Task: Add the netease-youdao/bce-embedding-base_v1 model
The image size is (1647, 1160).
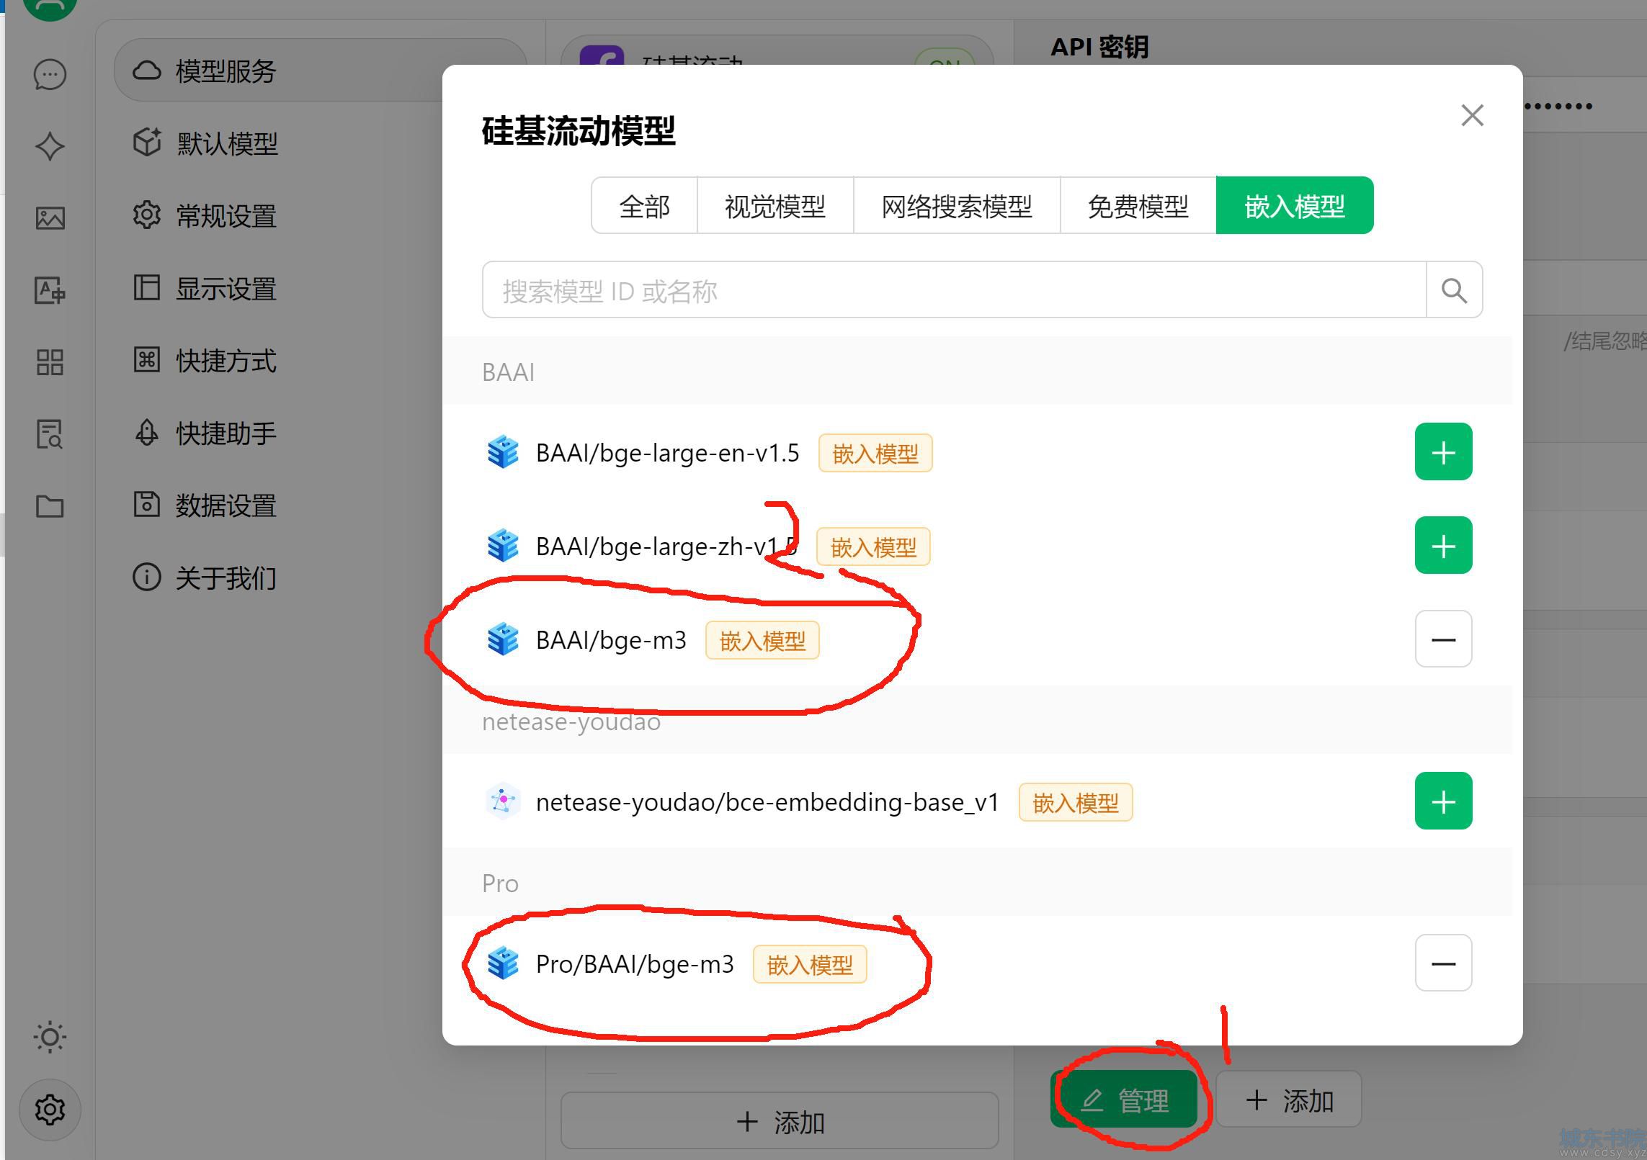Action: 1443,801
